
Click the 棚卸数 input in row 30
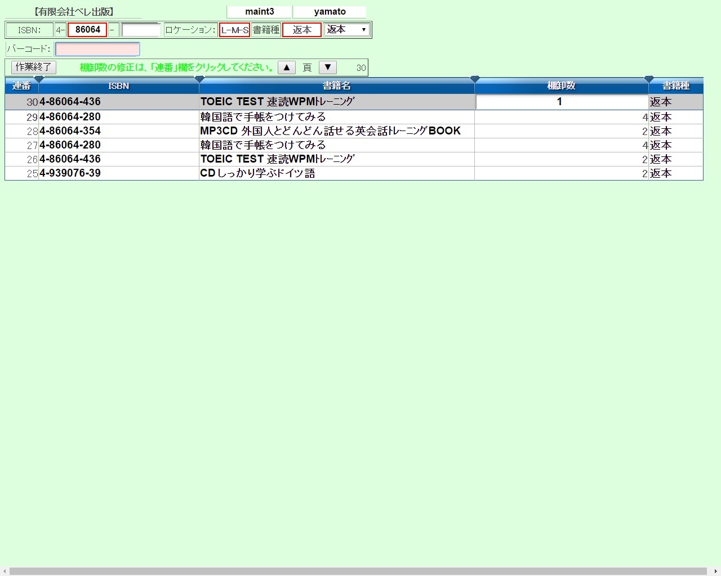point(561,102)
